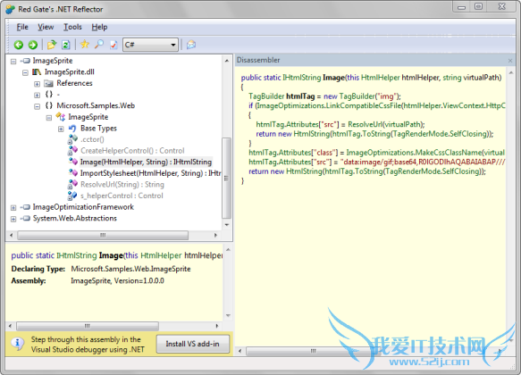521x375 pixels.
Task: Open the Help menu
Action: click(x=99, y=27)
